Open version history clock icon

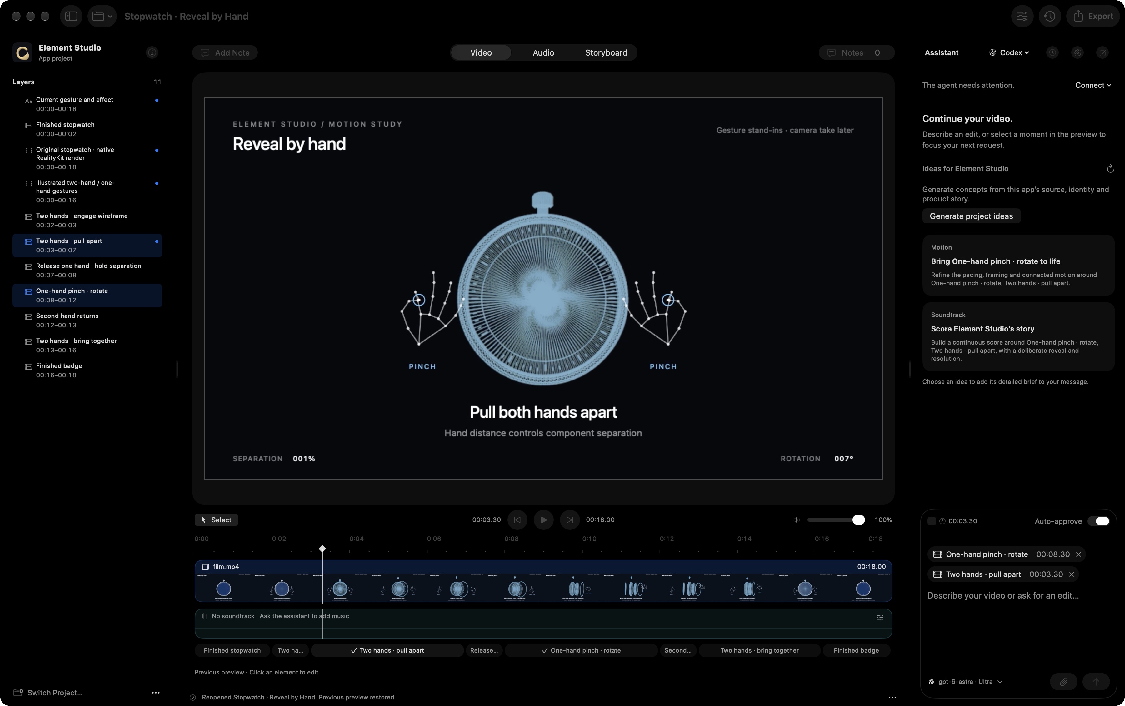coord(1049,16)
